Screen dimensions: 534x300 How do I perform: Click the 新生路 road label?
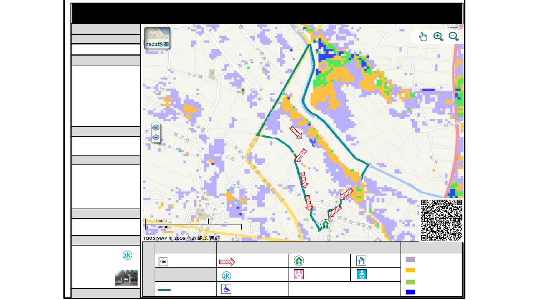click(x=452, y=124)
